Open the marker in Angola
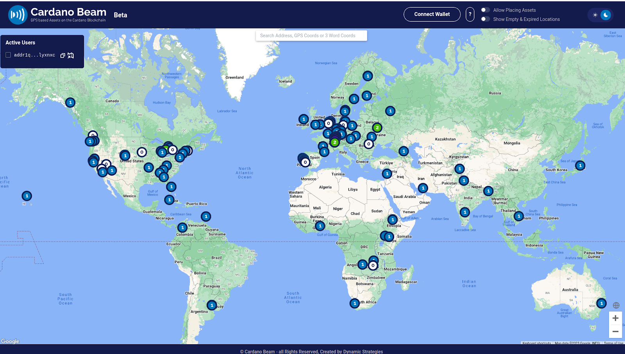Screen dimensions: 625x354 pyautogui.click(x=362, y=265)
